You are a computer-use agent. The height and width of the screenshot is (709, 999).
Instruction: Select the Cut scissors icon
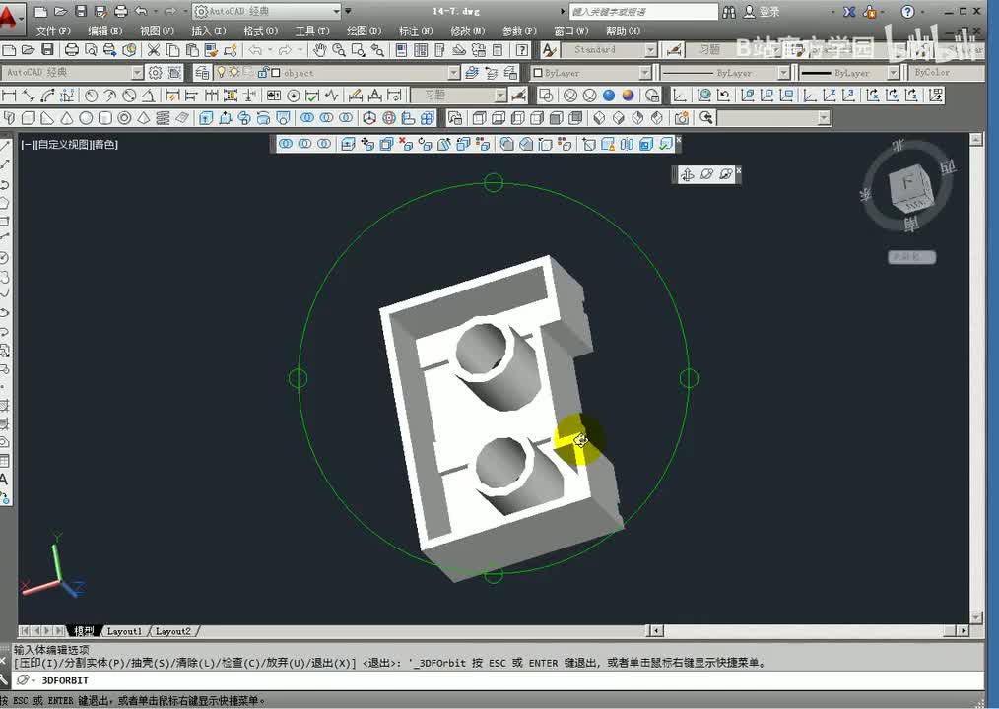(154, 49)
